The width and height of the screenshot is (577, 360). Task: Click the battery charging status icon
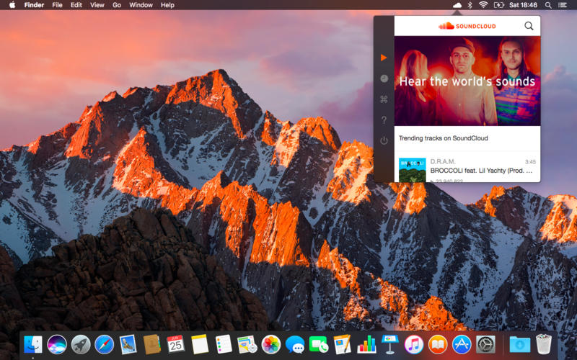(x=498, y=5)
